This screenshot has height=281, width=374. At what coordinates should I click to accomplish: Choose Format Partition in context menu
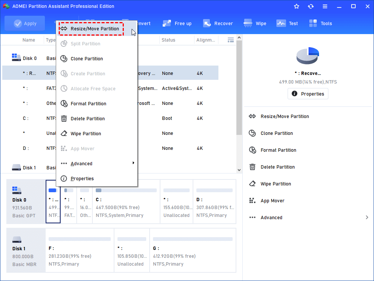click(96, 104)
